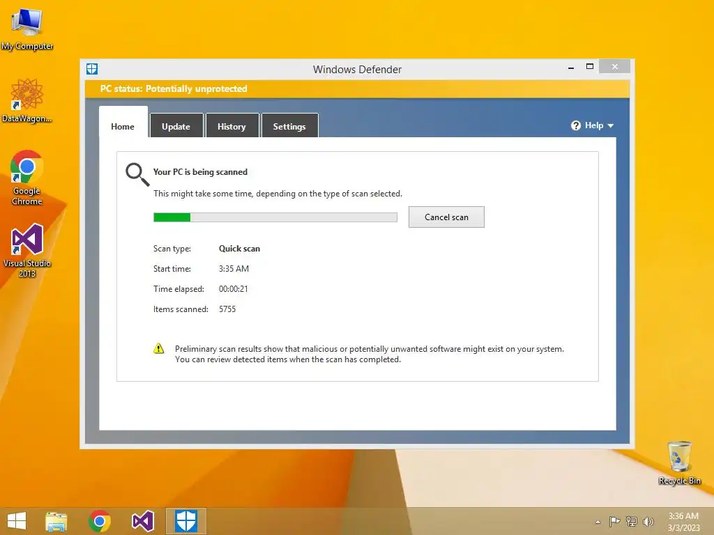Open volume speaker tray icon

tap(648, 522)
